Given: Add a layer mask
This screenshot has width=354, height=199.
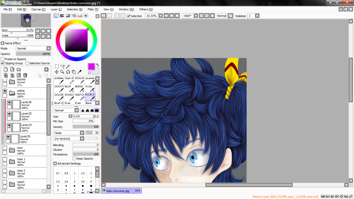Looking at the screenshot, I should tap(46, 69).
